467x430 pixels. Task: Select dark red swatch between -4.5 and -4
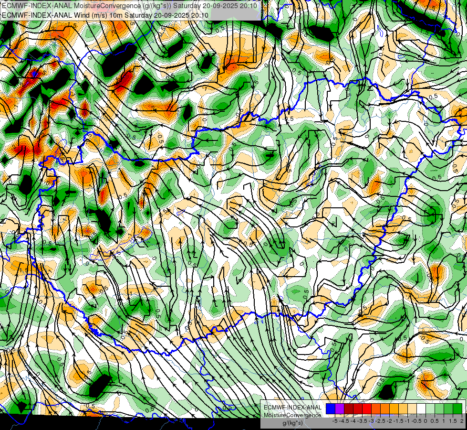click(349, 409)
